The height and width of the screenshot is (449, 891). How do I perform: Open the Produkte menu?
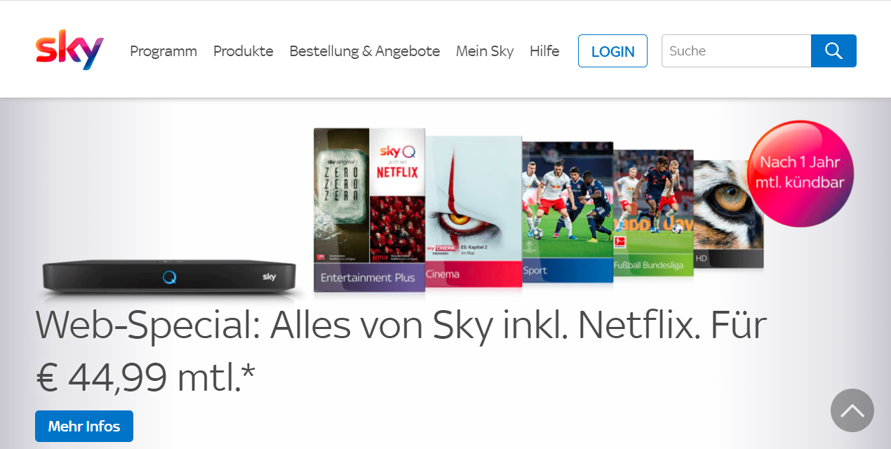[243, 51]
